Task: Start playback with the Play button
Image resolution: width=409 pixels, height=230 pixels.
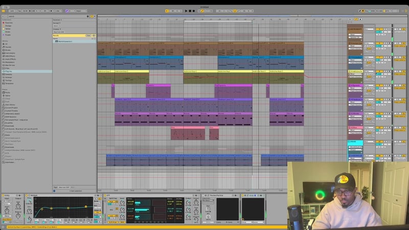Action: 186,11
